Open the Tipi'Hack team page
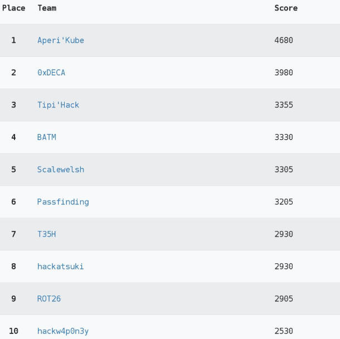The width and height of the screenshot is (340, 339). pos(58,105)
